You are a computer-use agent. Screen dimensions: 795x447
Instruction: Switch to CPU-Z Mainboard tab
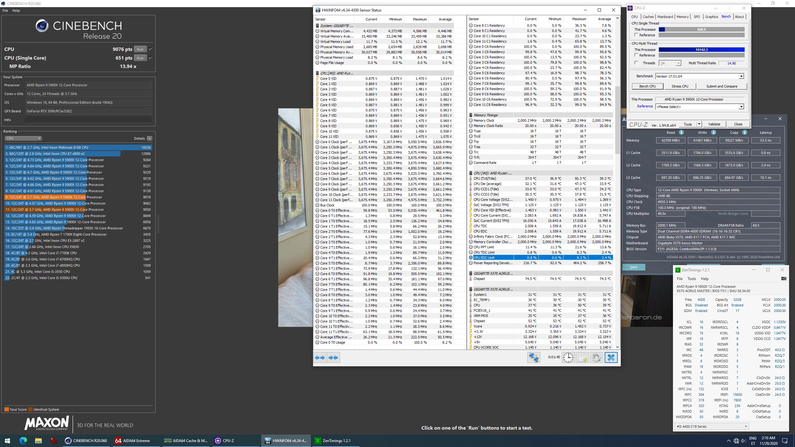point(665,17)
